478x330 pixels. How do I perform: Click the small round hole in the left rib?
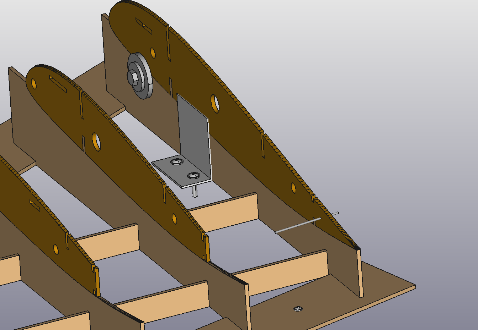pyautogui.click(x=56, y=249)
